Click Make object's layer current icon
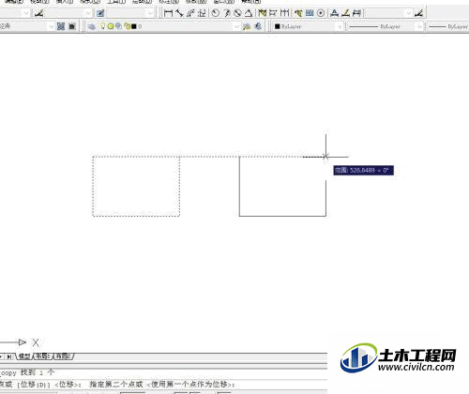This screenshot has height=394, width=469. tap(247, 26)
